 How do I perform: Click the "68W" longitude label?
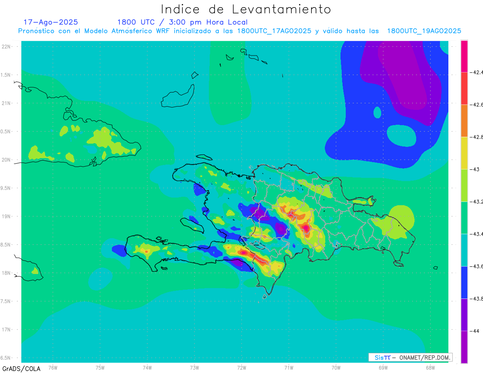pos(430,368)
